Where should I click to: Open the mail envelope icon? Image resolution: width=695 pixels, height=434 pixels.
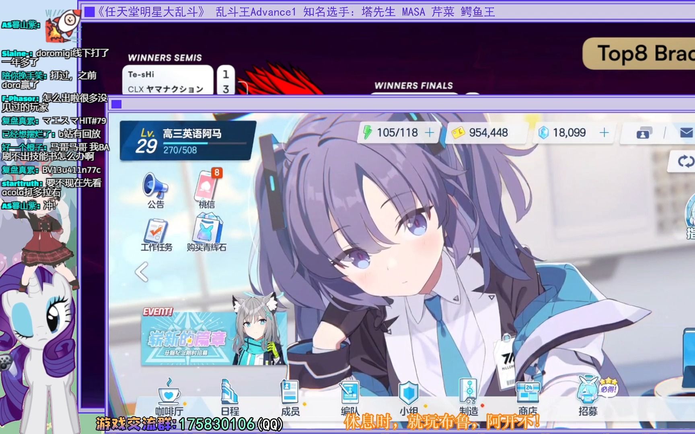(686, 133)
